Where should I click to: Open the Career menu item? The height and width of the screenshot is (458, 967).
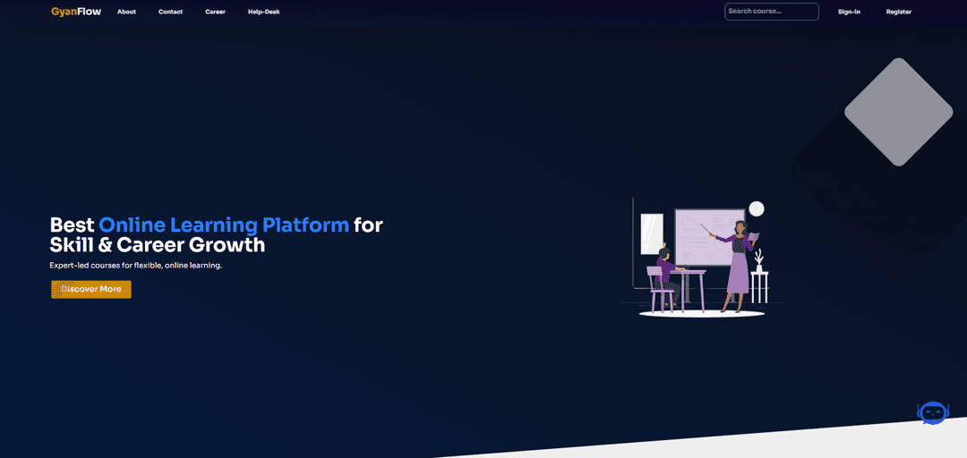[x=215, y=12]
